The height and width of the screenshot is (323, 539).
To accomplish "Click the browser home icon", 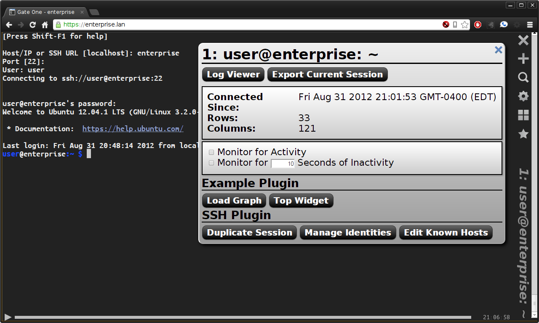I will (45, 25).
